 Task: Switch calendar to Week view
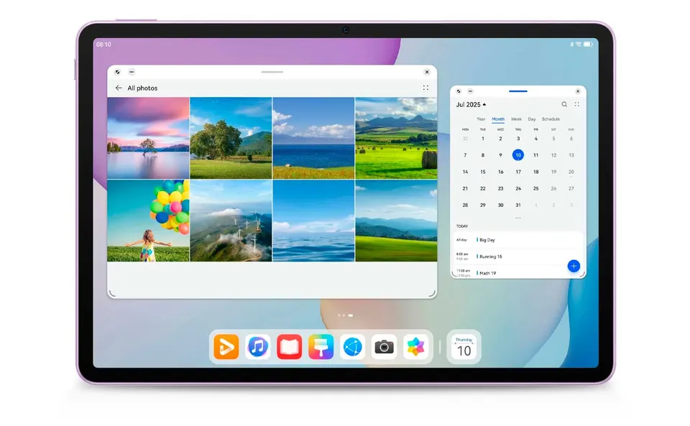point(516,119)
